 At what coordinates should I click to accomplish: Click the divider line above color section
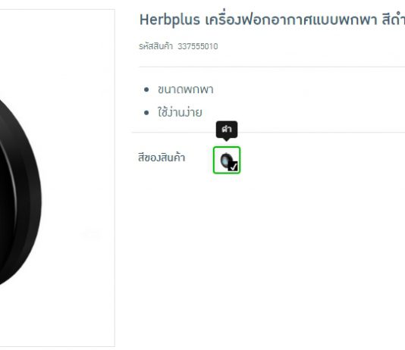click(x=268, y=133)
